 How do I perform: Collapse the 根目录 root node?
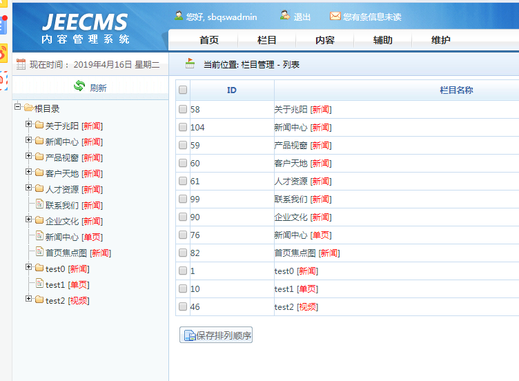tap(17, 106)
